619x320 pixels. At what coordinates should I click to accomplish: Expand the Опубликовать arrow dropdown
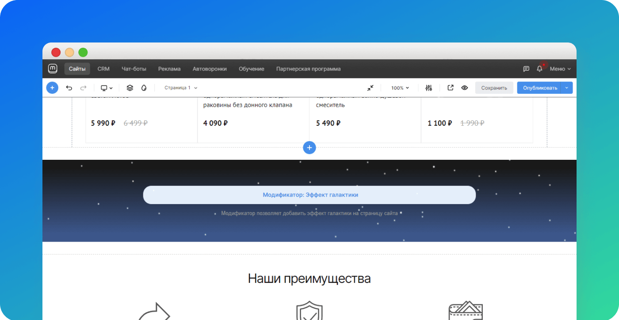coord(566,88)
